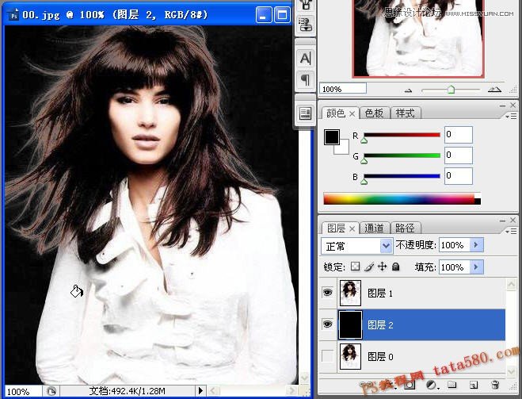Click status bar preview icon beside zoom
The image size is (522, 399).
click(51, 391)
